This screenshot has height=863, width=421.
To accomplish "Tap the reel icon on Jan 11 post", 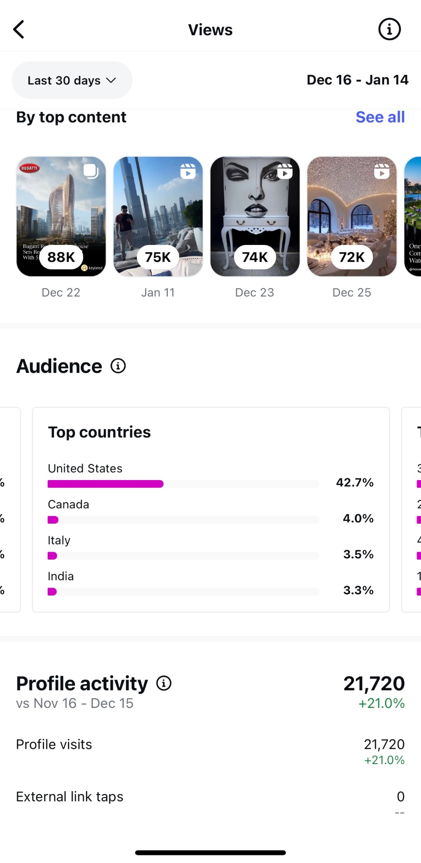I will point(188,171).
